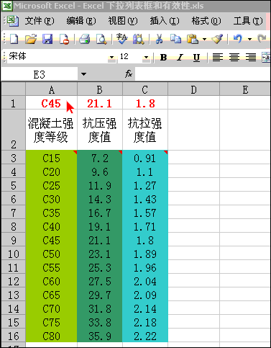The image size is (271, 348).
Task: Expand the Name Box dropdown arrow
Action: [83, 74]
